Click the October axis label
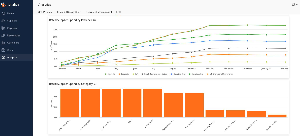 pos(210,69)
